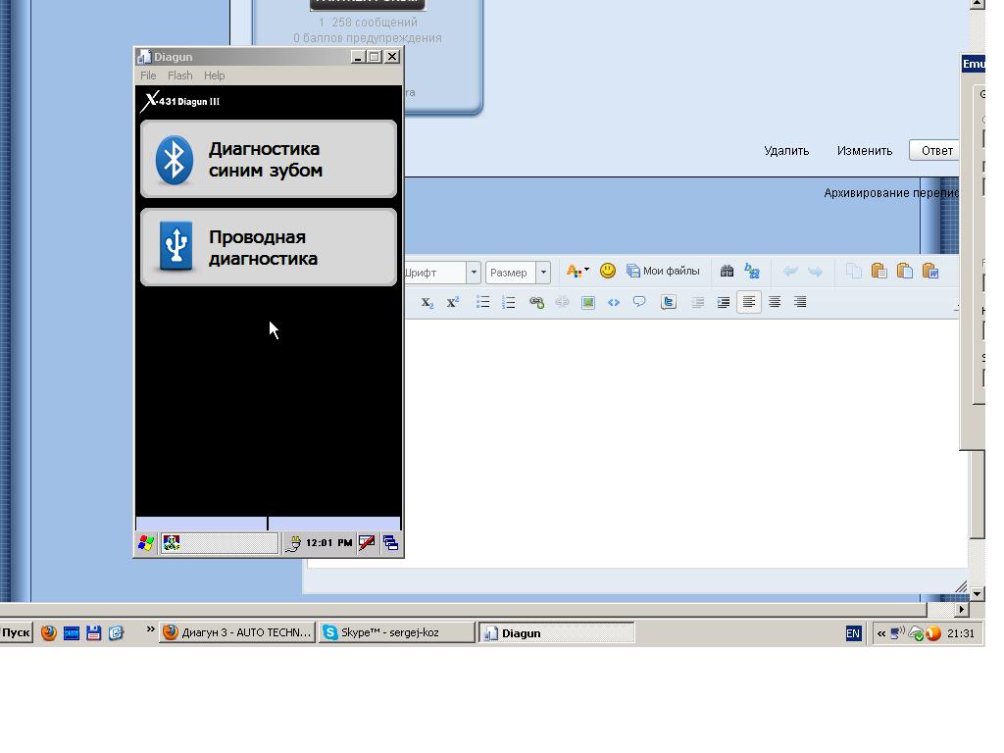Insert a smiley emoticon
The image size is (1004, 753).
(608, 271)
